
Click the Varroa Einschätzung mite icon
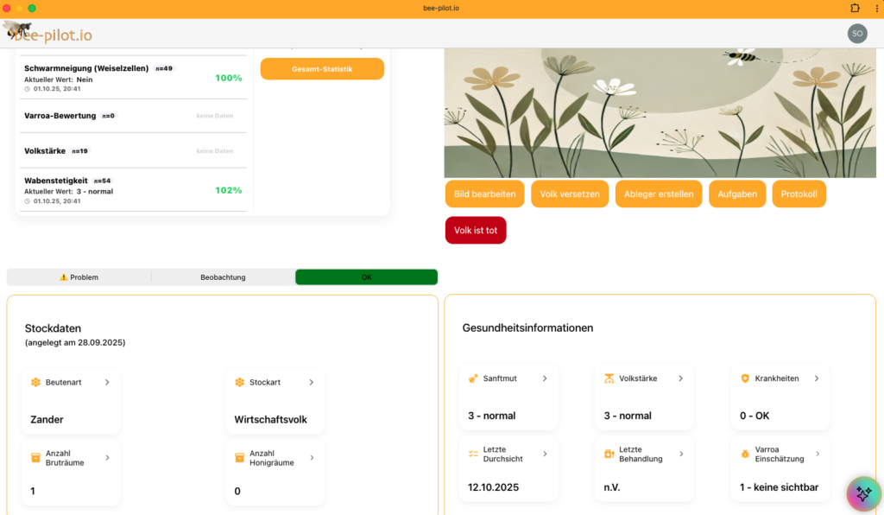coord(744,453)
